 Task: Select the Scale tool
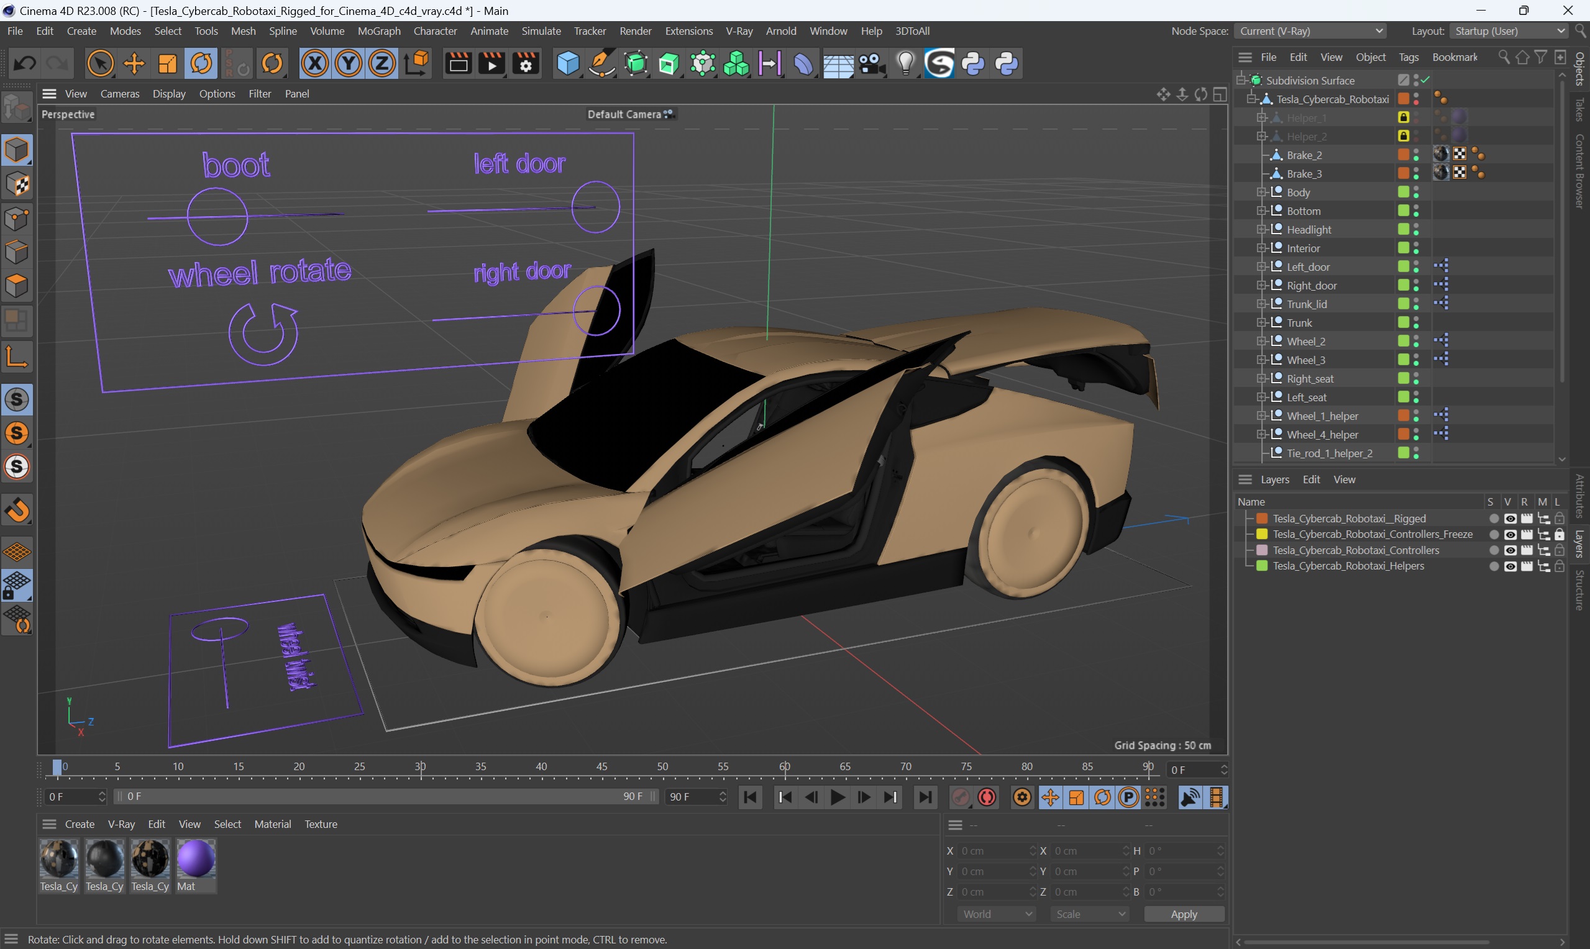pyautogui.click(x=168, y=63)
